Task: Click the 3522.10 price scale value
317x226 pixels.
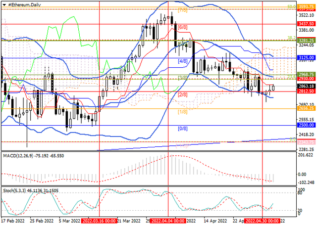Action: 307,15
